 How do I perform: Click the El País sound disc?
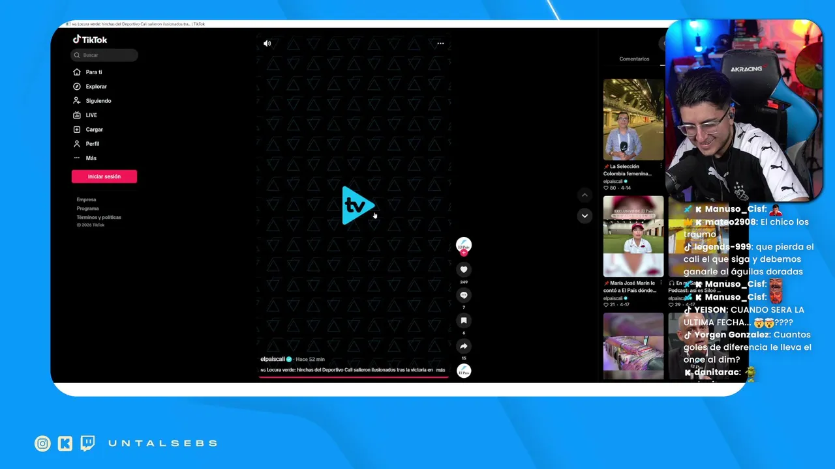coord(464,371)
